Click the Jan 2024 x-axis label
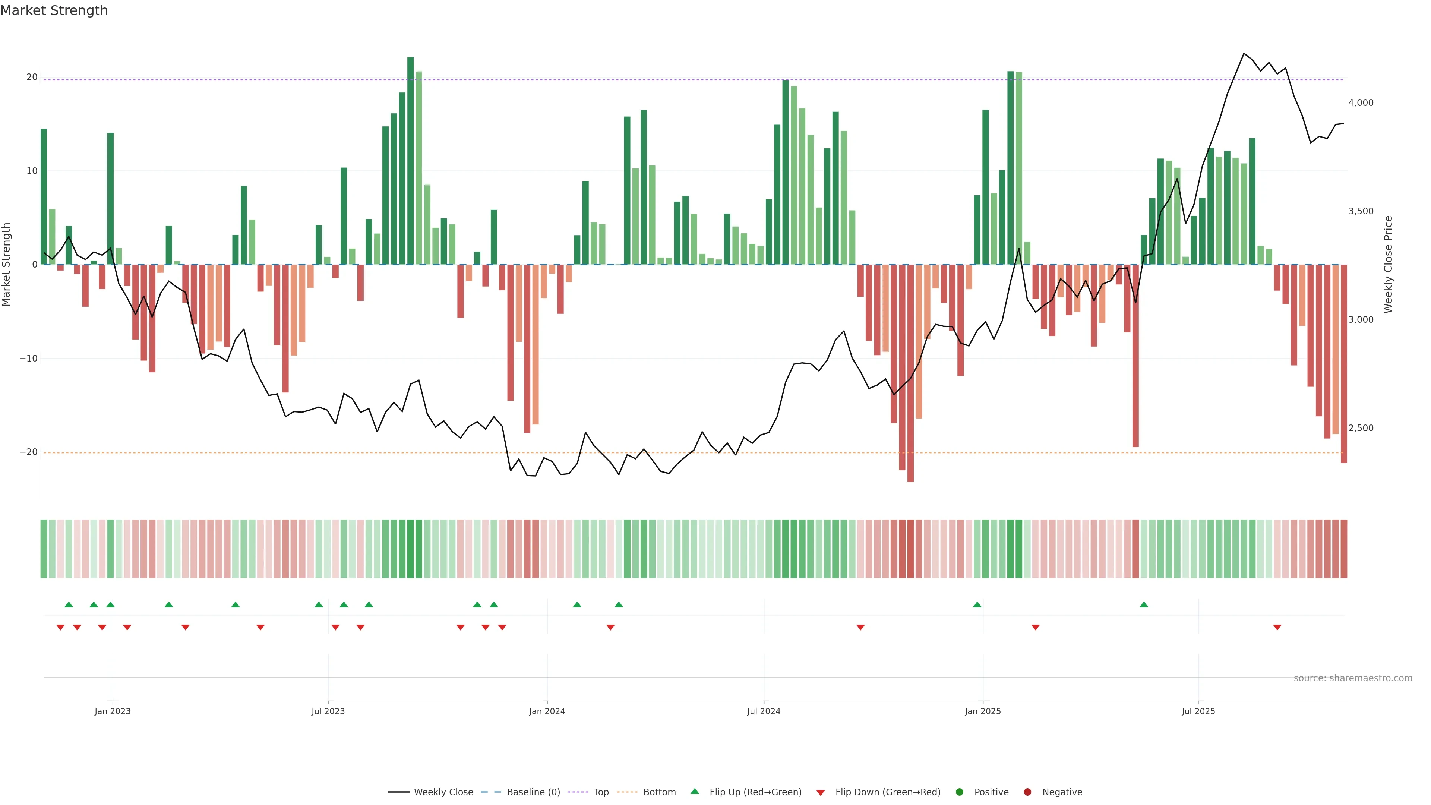Viewport: 1431px width, 805px height. pyautogui.click(x=547, y=711)
